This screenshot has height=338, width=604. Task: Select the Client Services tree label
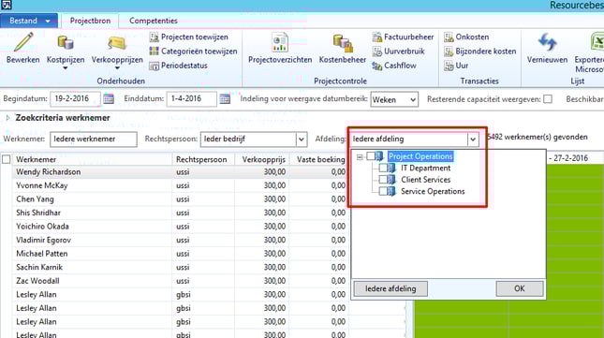click(x=426, y=180)
